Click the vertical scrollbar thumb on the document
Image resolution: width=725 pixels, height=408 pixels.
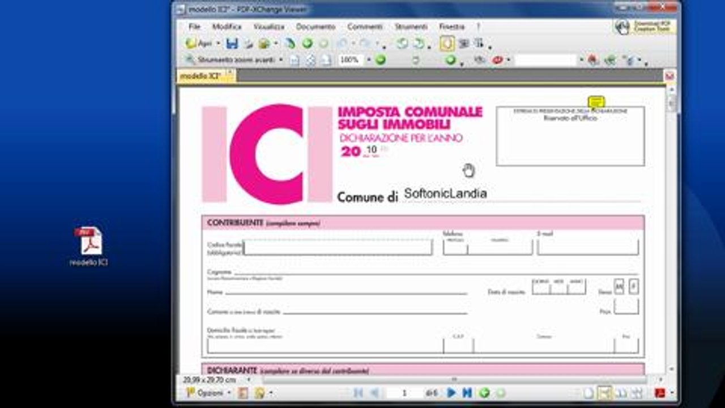[x=671, y=103]
